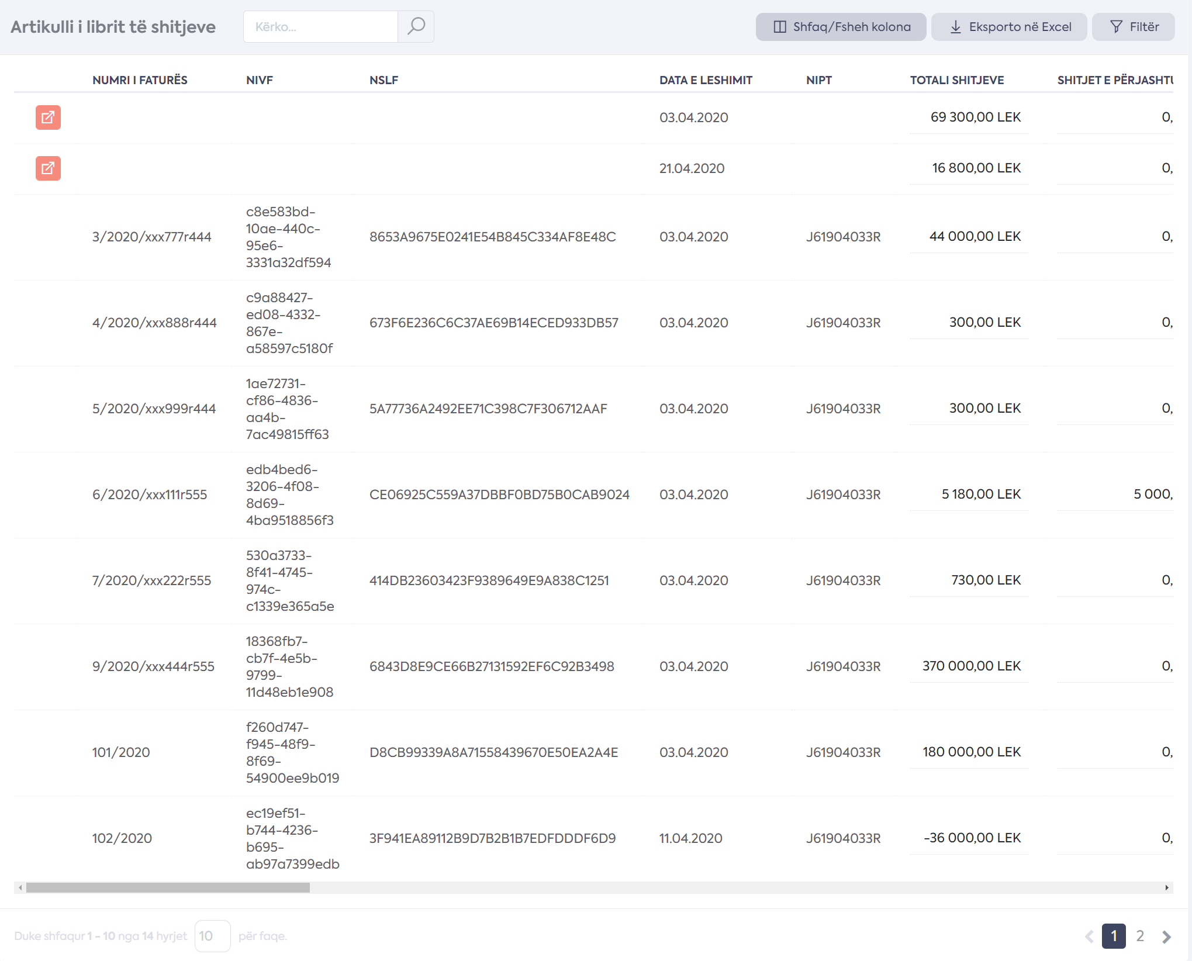Click NIVF starting edb4bed6-

pos(289,495)
